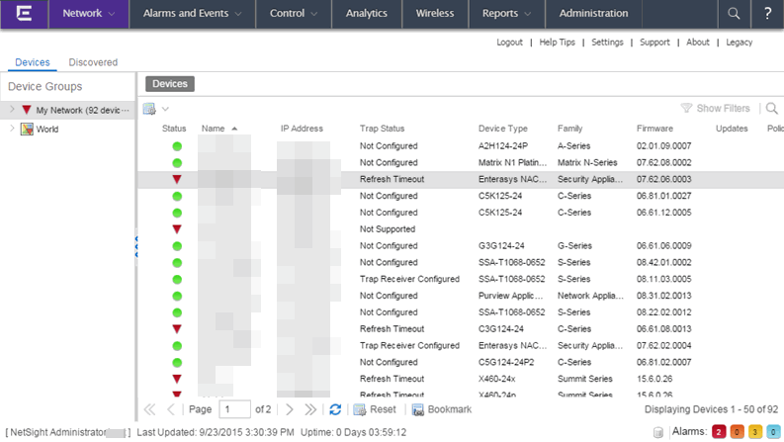Open the help question mark icon

[x=767, y=14]
